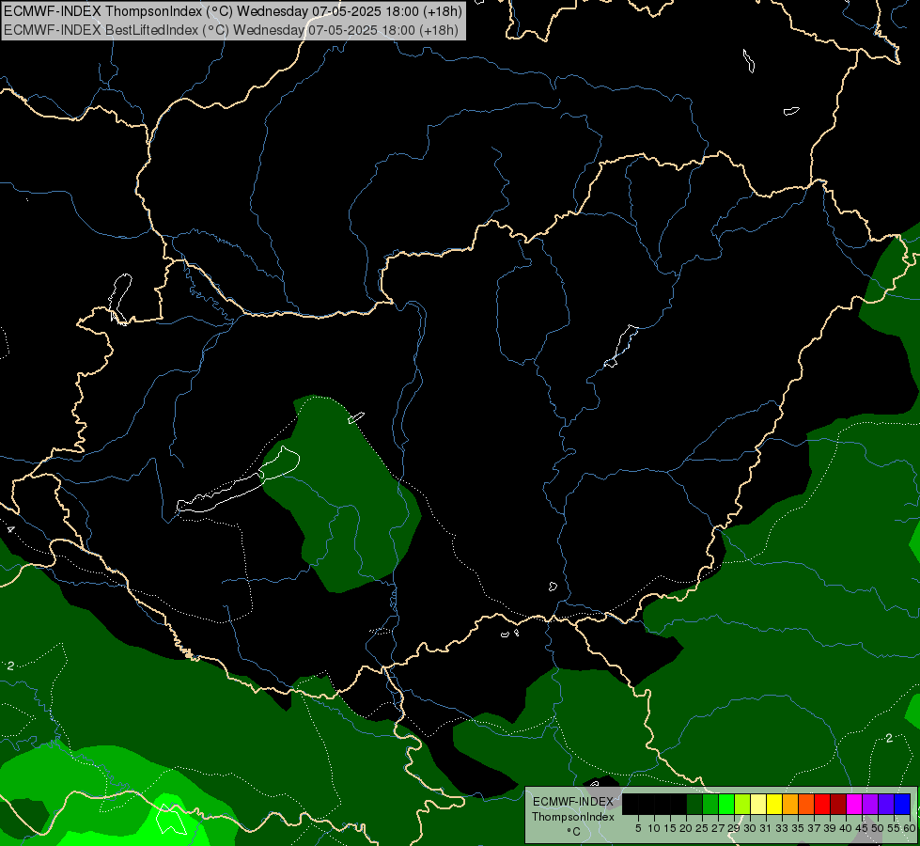Click the contour label 4 at left edge
920x846 pixels.
(x=10, y=529)
